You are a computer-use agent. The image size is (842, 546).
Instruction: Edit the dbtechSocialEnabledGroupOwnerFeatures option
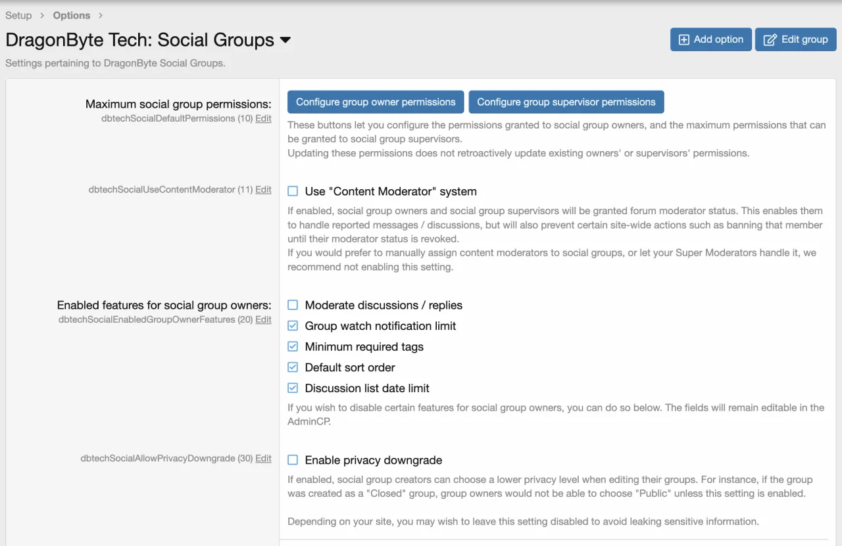263,319
